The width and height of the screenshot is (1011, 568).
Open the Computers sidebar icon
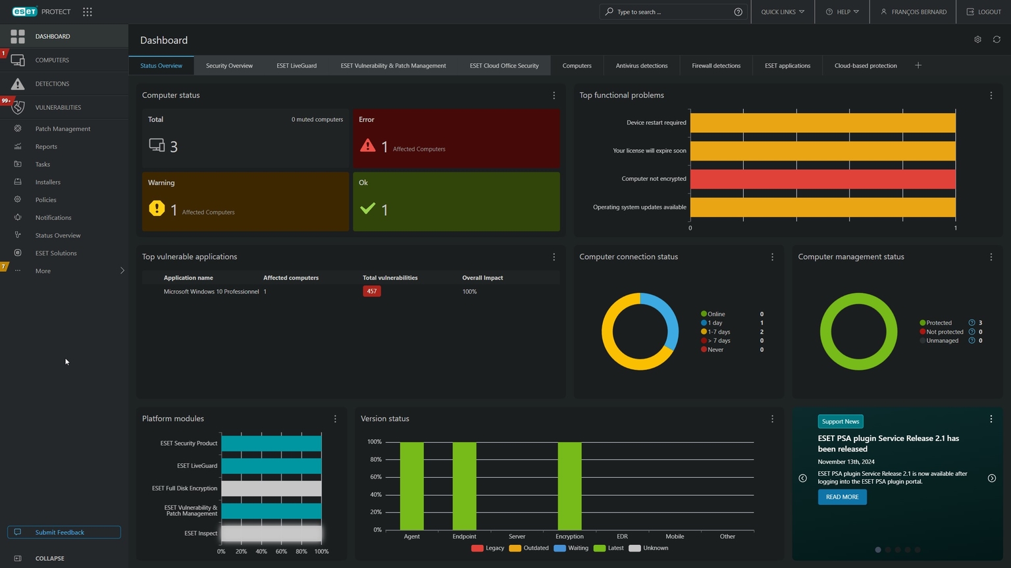18,60
